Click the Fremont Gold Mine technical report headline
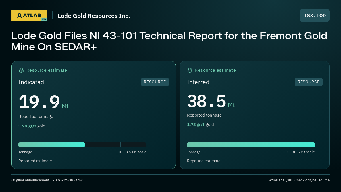The width and height of the screenshot is (341, 192). (169, 41)
